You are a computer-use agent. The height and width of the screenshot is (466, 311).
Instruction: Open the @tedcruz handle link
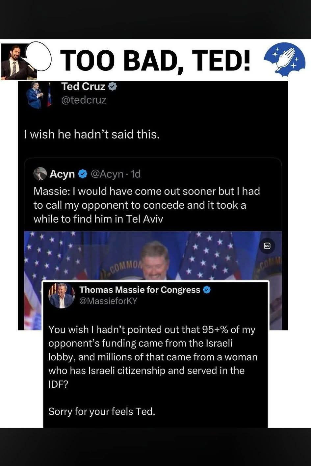(x=84, y=100)
